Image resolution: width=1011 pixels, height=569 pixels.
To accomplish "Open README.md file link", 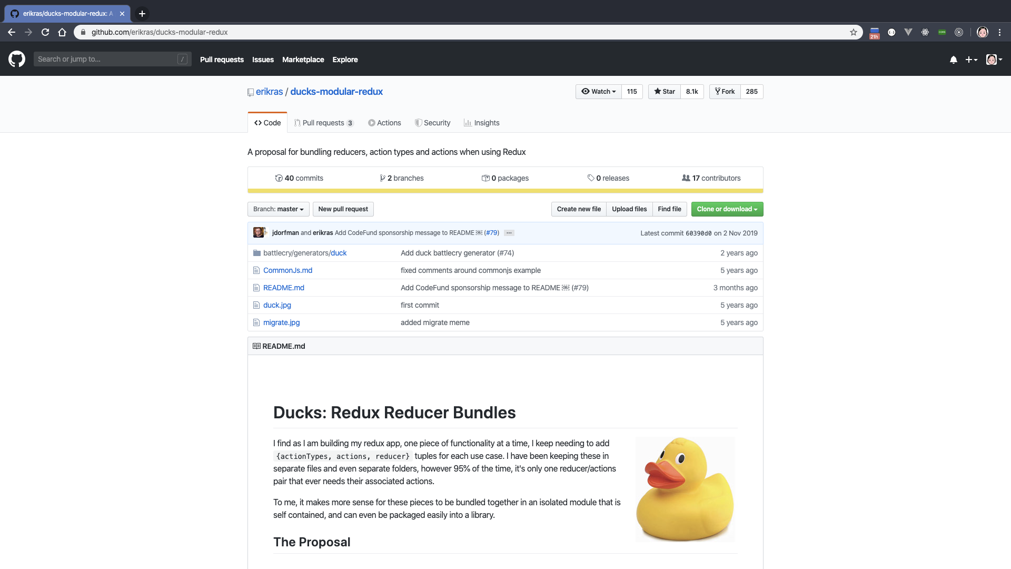I will [x=283, y=288].
